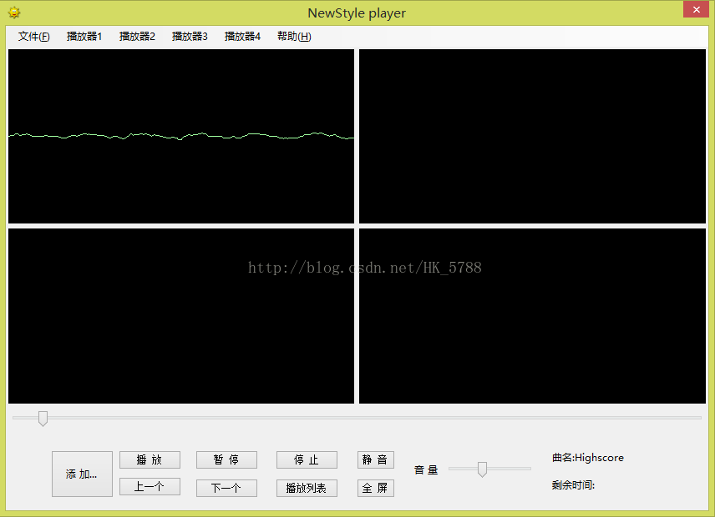Open the 播放器2 menu
The image size is (715, 517).
137,37
